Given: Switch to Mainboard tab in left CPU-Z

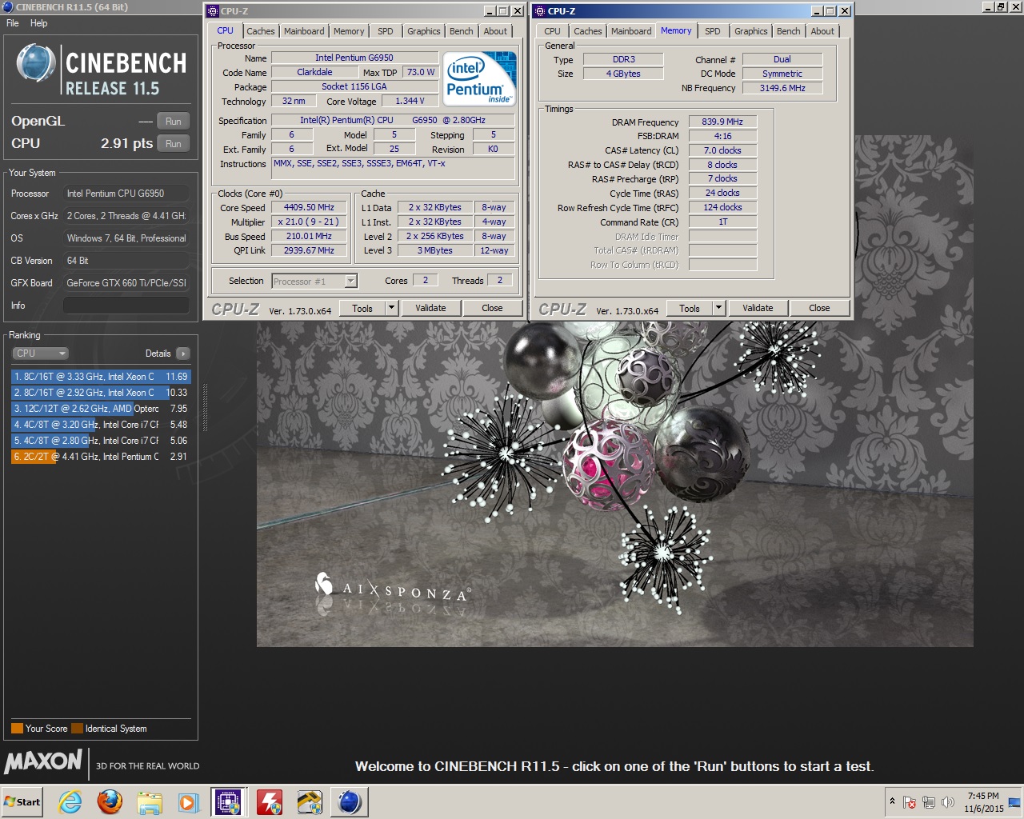Looking at the screenshot, I should pyautogui.click(x=304, y=31).
